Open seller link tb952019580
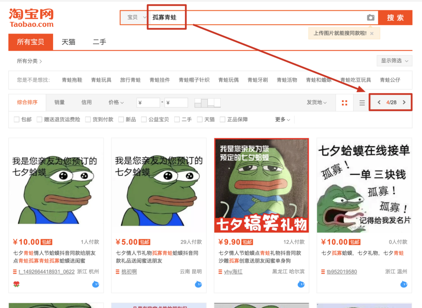This screenshot has height=308, width=422. pos(342,272)
